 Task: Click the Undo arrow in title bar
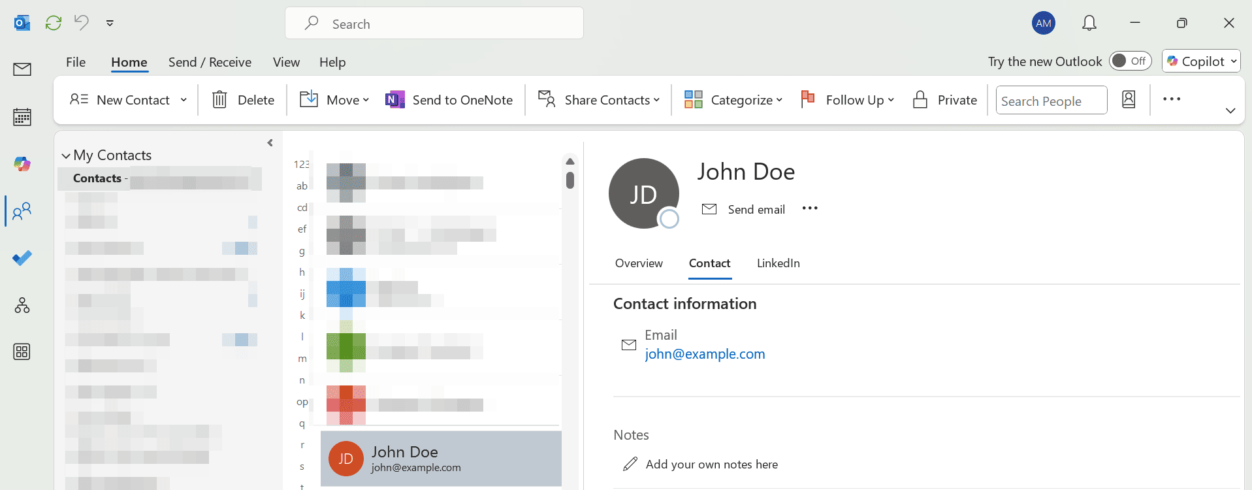82,23
